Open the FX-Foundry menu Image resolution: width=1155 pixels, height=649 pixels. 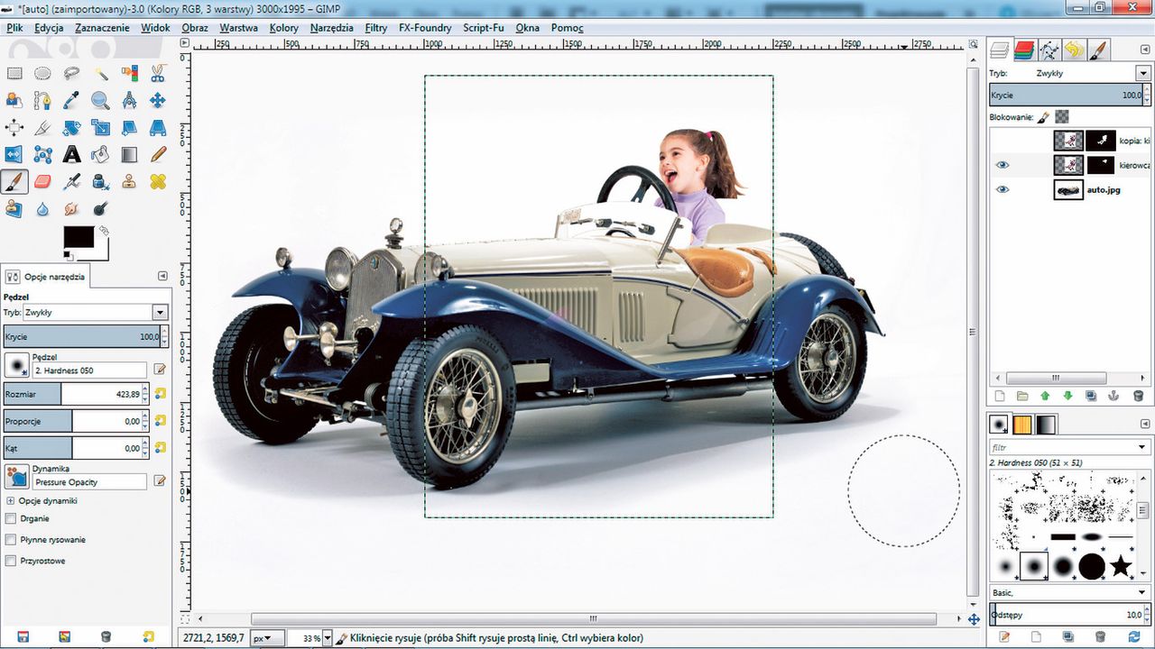(425, 28)
